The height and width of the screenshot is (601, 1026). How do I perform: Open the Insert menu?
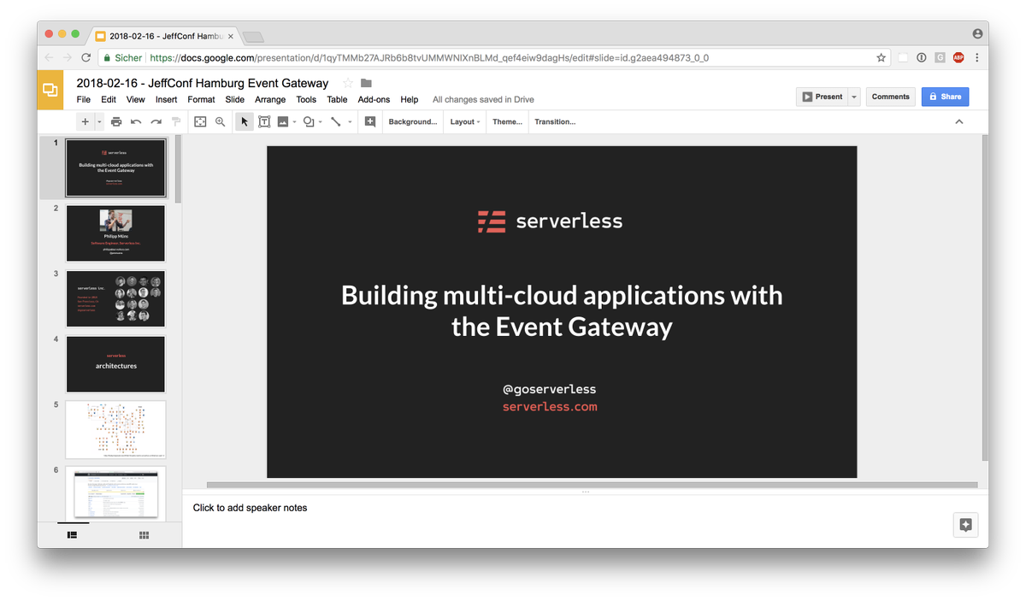tap(167, 100)
